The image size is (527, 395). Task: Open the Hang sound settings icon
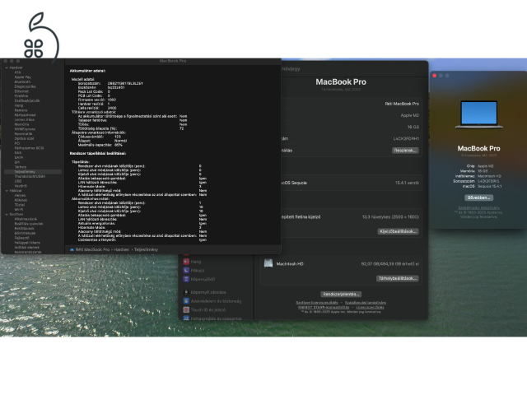click(x=186, y=262)
